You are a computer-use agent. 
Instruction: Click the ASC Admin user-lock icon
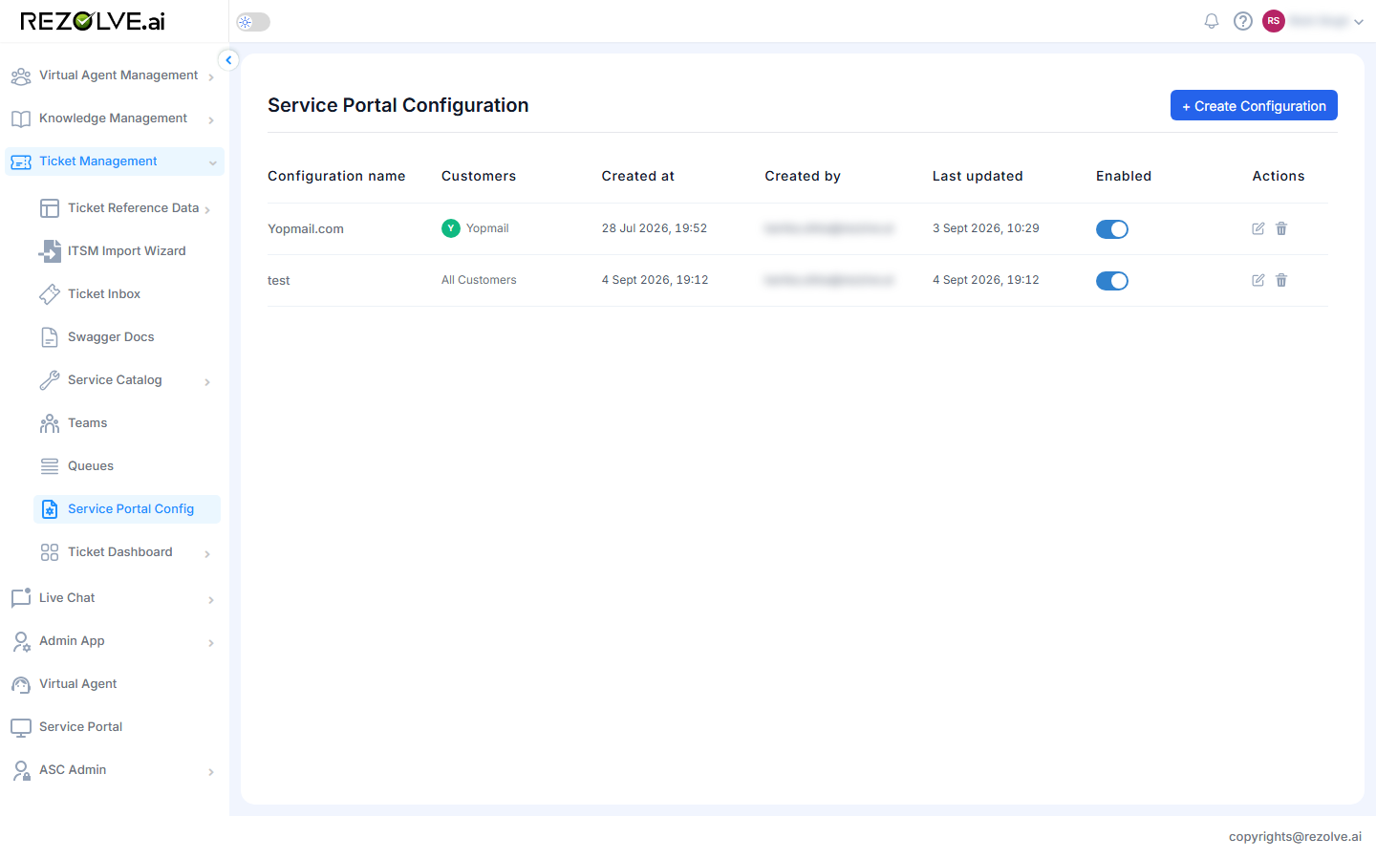21,770
